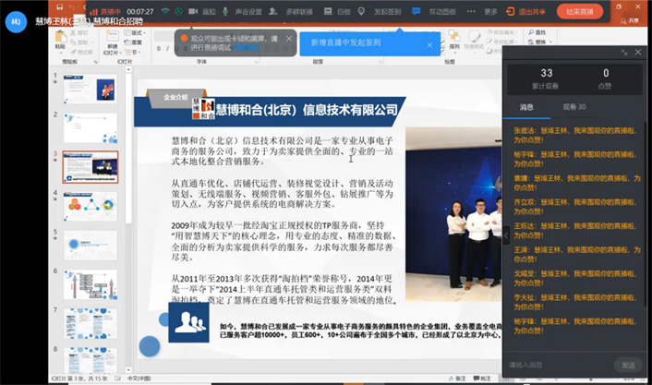Switch to the 消息 messages tab
The width and height of the screenshot is (652, 385).
click(526, 107)
